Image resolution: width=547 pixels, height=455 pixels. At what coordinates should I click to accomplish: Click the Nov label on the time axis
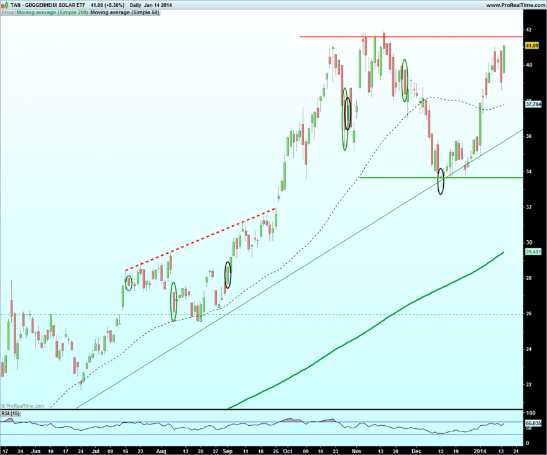pos(357,451)
